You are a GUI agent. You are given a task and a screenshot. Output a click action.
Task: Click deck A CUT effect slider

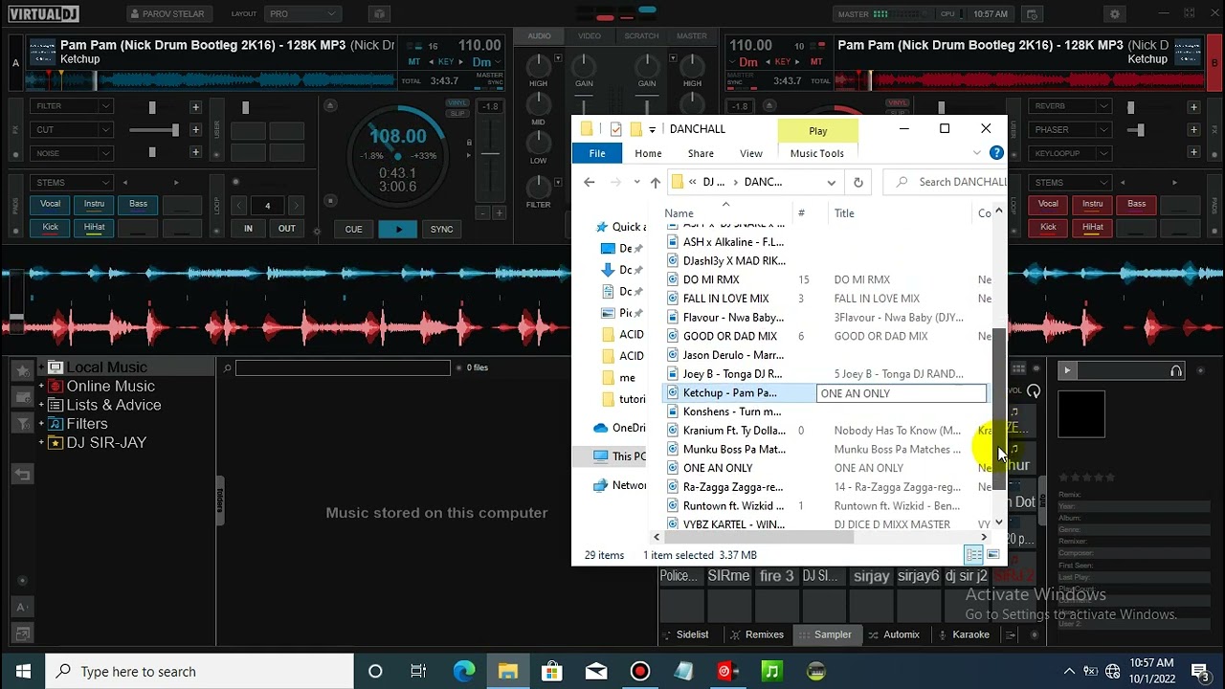coord(153,130)
